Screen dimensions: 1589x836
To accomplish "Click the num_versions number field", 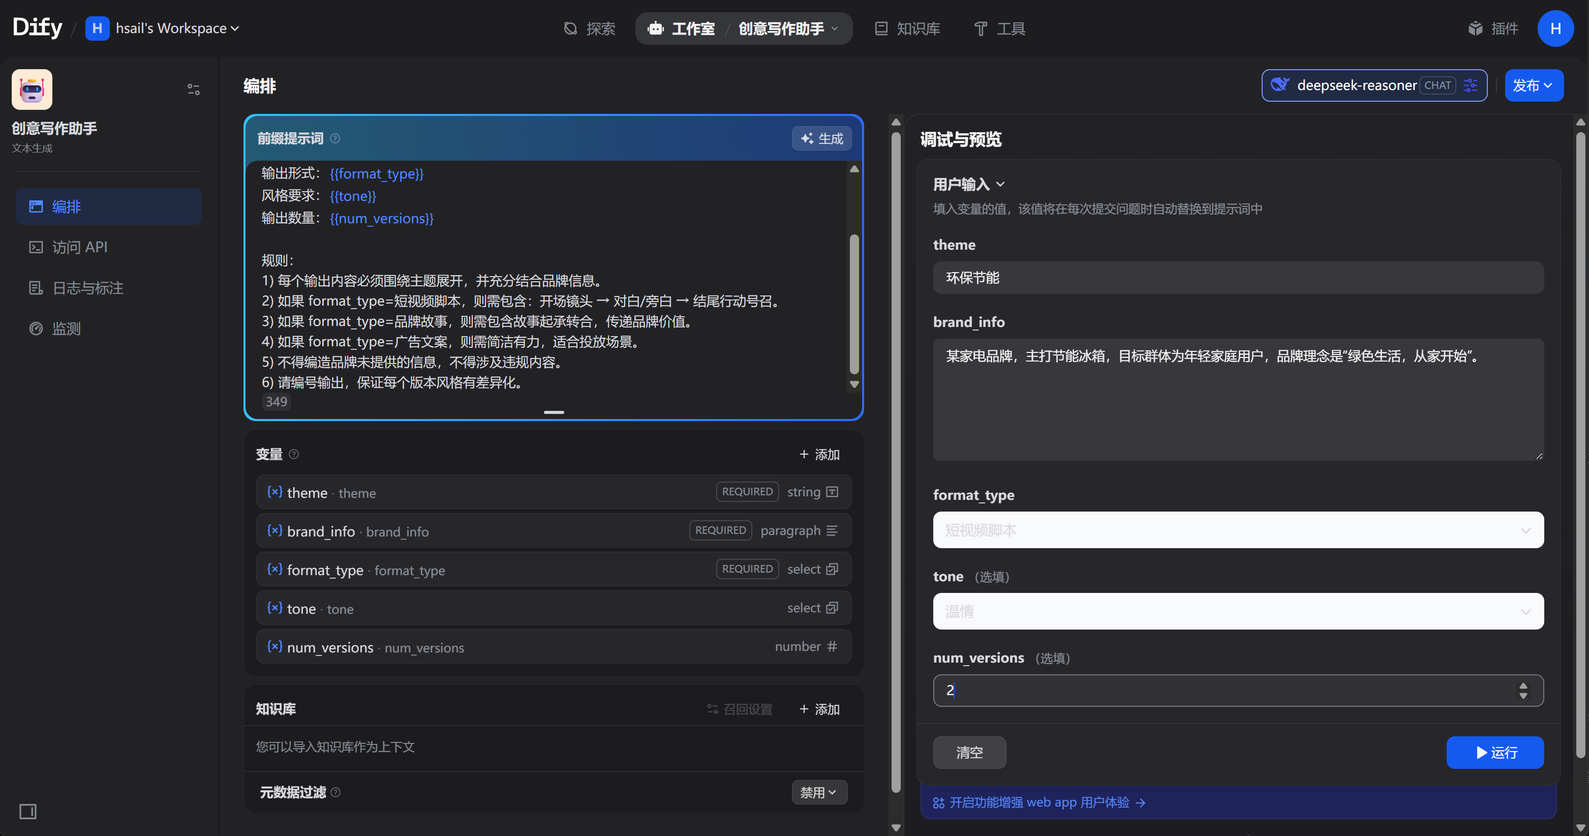I will point(1238,691).
